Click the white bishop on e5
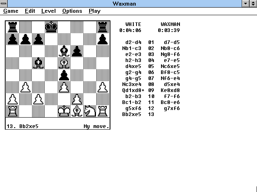The image size is (257, 192). [x=64, y=63]
